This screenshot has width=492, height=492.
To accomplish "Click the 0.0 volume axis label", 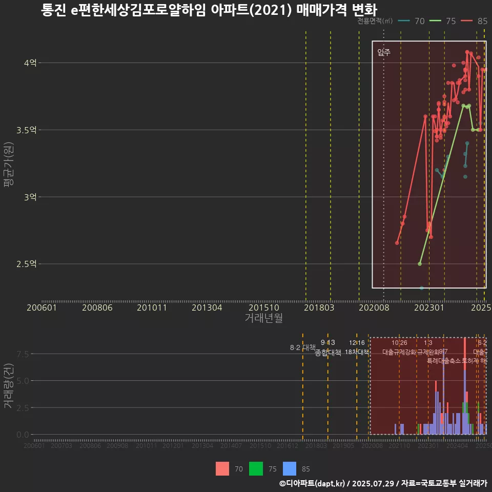I will [x=23, y=435].
